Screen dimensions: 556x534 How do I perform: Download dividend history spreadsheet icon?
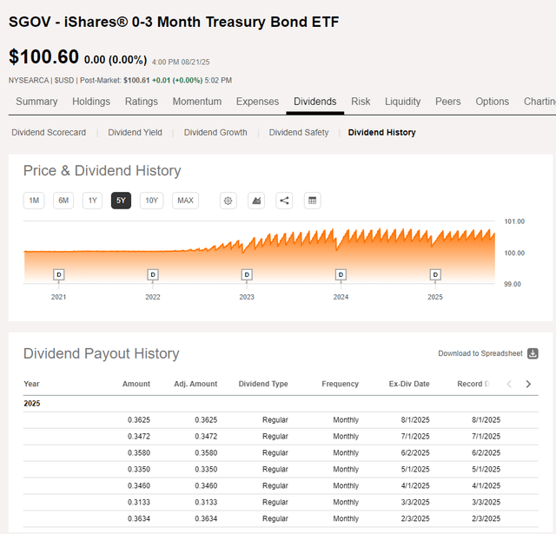(533, 353)
